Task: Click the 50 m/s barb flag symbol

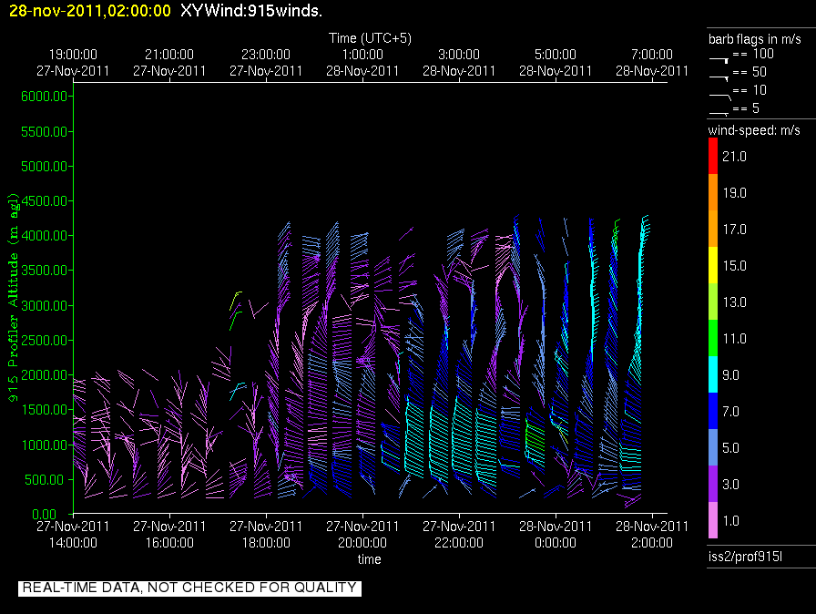Action: coord(719,78)
